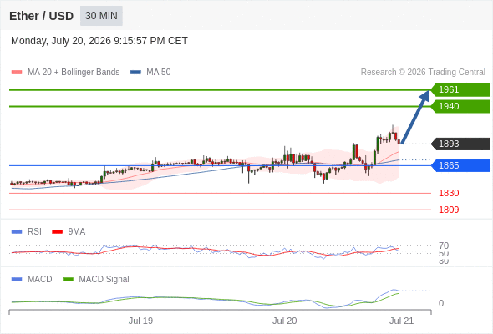This screenshot has width=493, height=334.
Task: Click the red 1830 support level label
Action: pyautogui.click(x=449, y=193)
